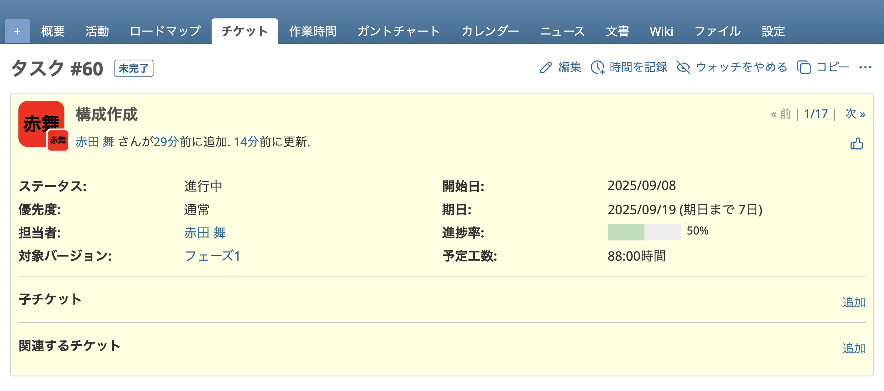Click the 50% progress bar
Screen dimensions: 884x391
(x=644, y=232)
